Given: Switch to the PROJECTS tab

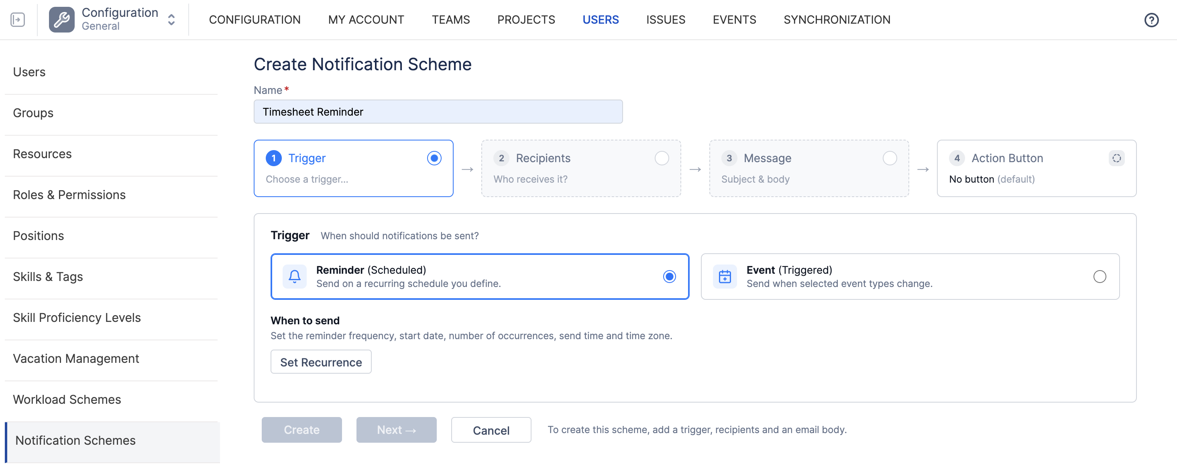Looking at the screenshot, I should [x=526, y=20].
